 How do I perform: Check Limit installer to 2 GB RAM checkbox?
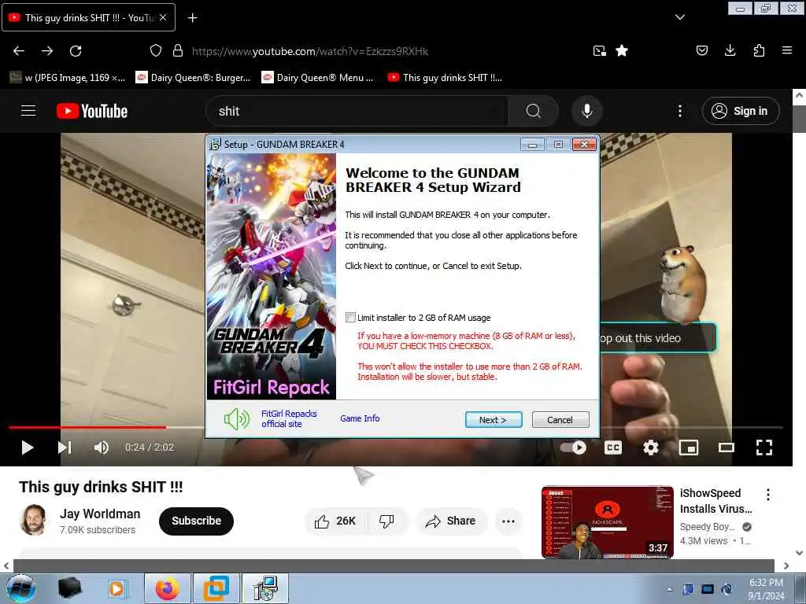(350, 318)
